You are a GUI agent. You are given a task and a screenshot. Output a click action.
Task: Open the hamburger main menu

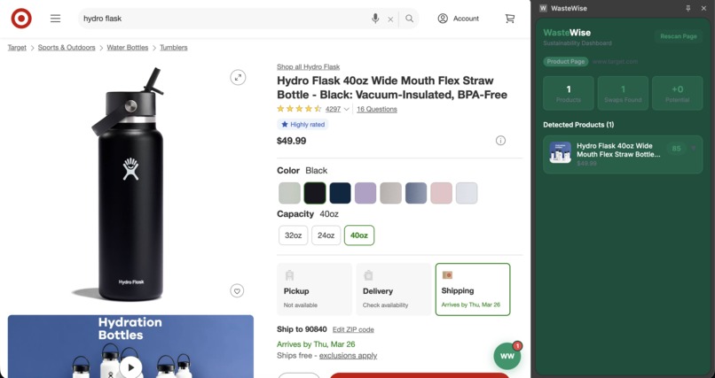(55, 19)
